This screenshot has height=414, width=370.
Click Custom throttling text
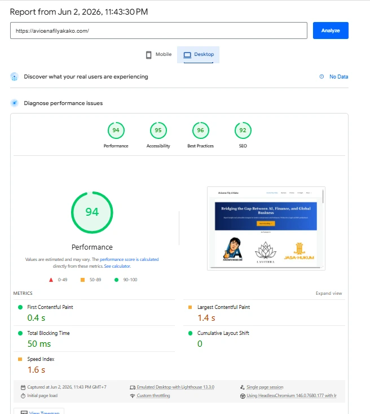(153, 395)
